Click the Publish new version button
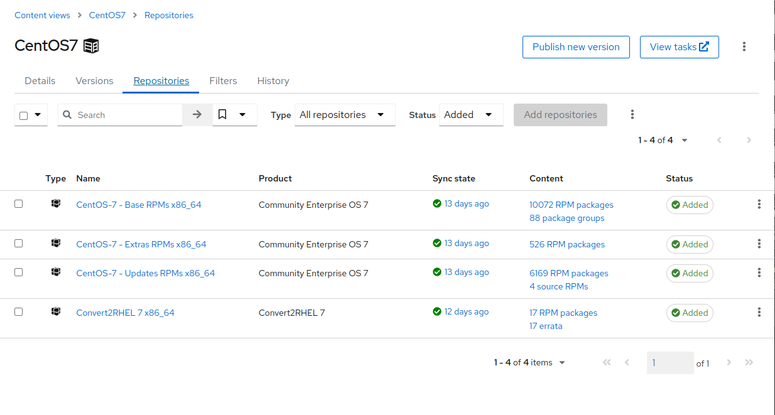Screen dimensions: 775x415 pos(576,46)
